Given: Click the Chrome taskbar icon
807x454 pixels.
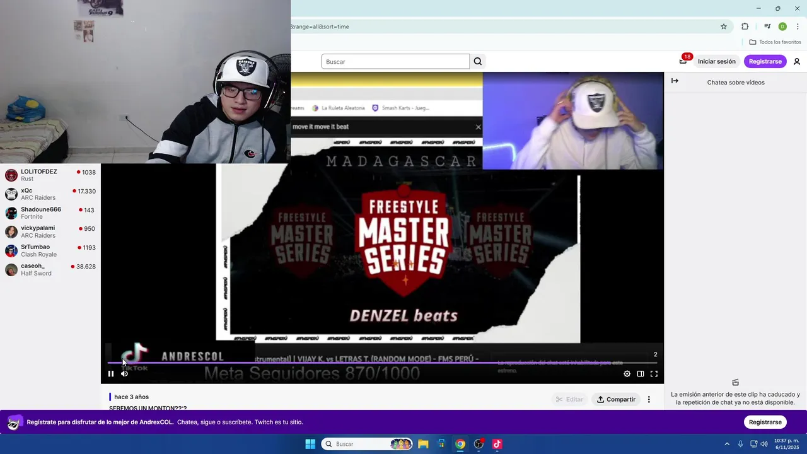Looking at the screenshot, I should coord(460,444).
